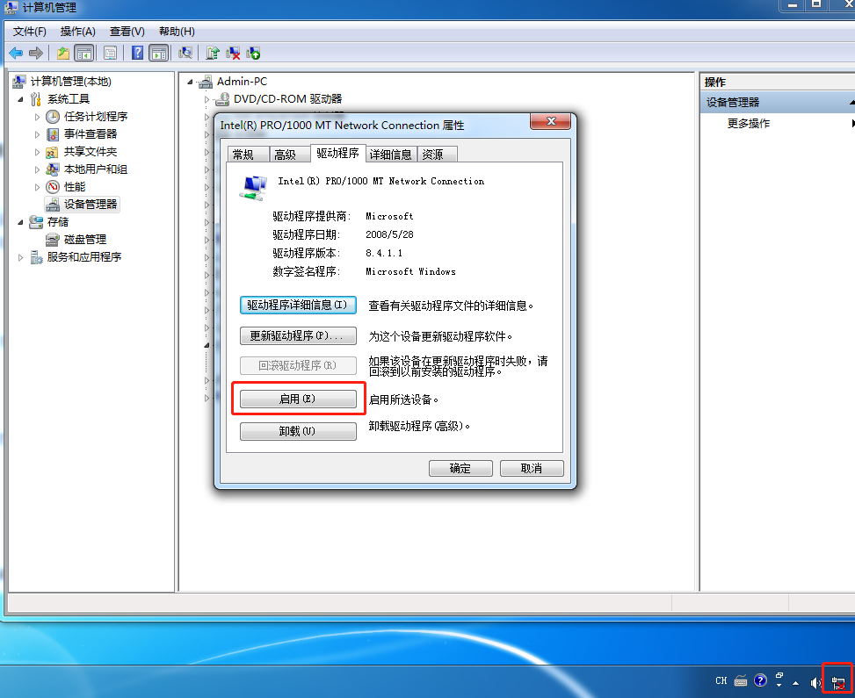The width and height of the screenshot is (855, 698).
Task: Click the blue Help question mark icon
Action: [137, 53]
